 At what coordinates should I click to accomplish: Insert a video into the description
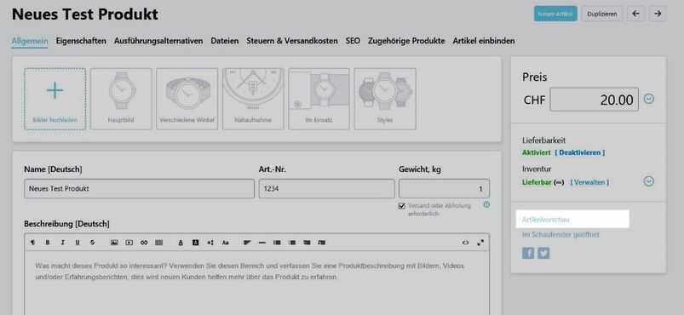coord(129,243)
